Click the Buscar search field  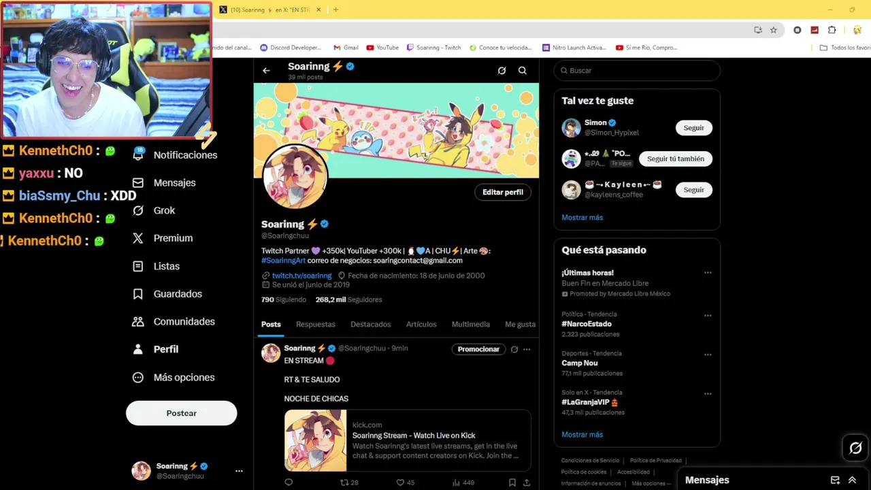click(637, 71)
